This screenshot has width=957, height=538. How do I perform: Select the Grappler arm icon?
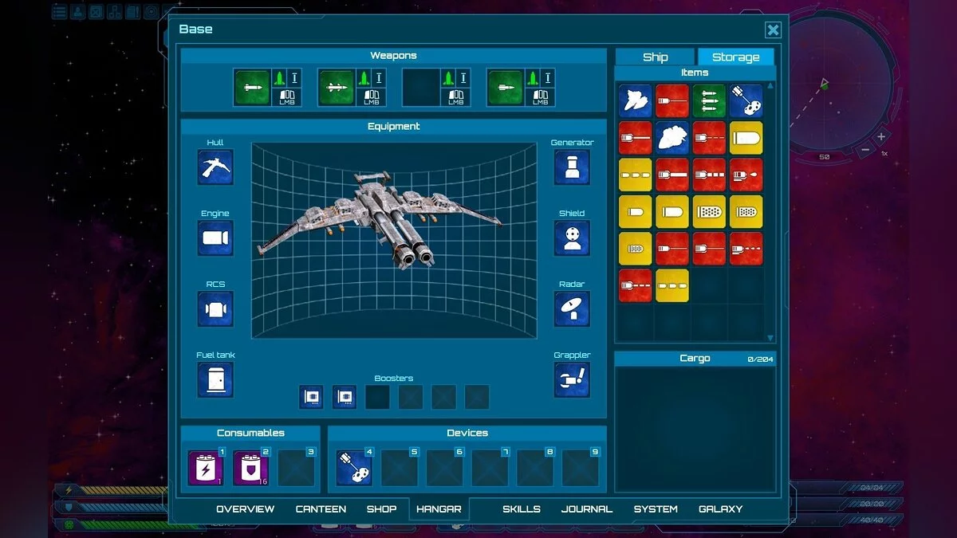click(572, 380)
